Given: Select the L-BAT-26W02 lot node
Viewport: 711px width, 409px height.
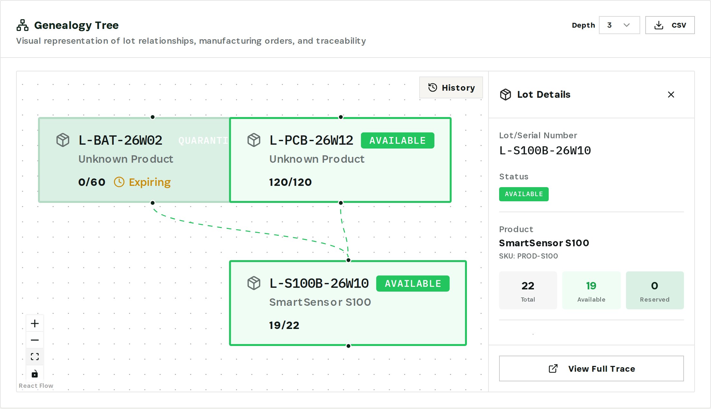Looking at the screenshot, I should pyautogui.click(x=134, y=160).
